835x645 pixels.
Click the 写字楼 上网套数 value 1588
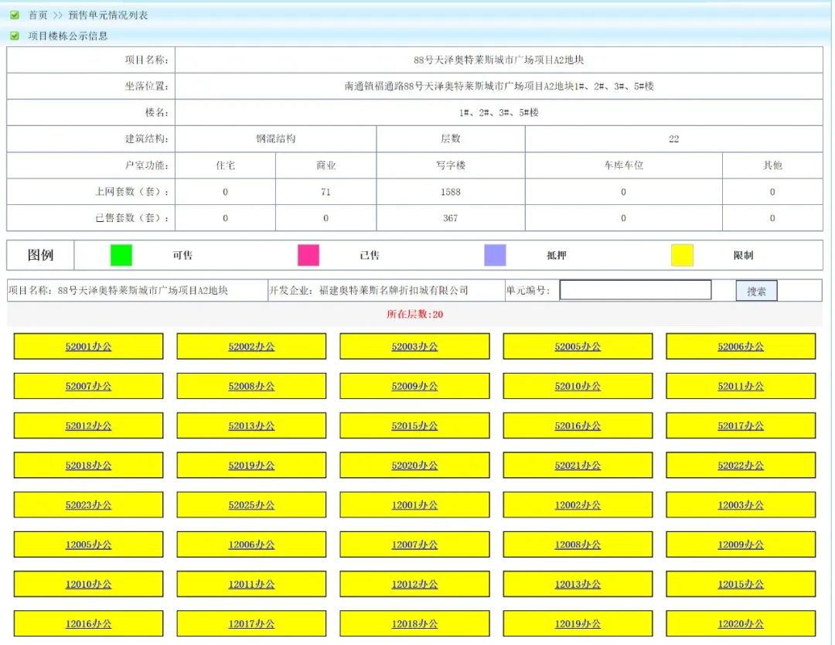[x=451, y=192]
